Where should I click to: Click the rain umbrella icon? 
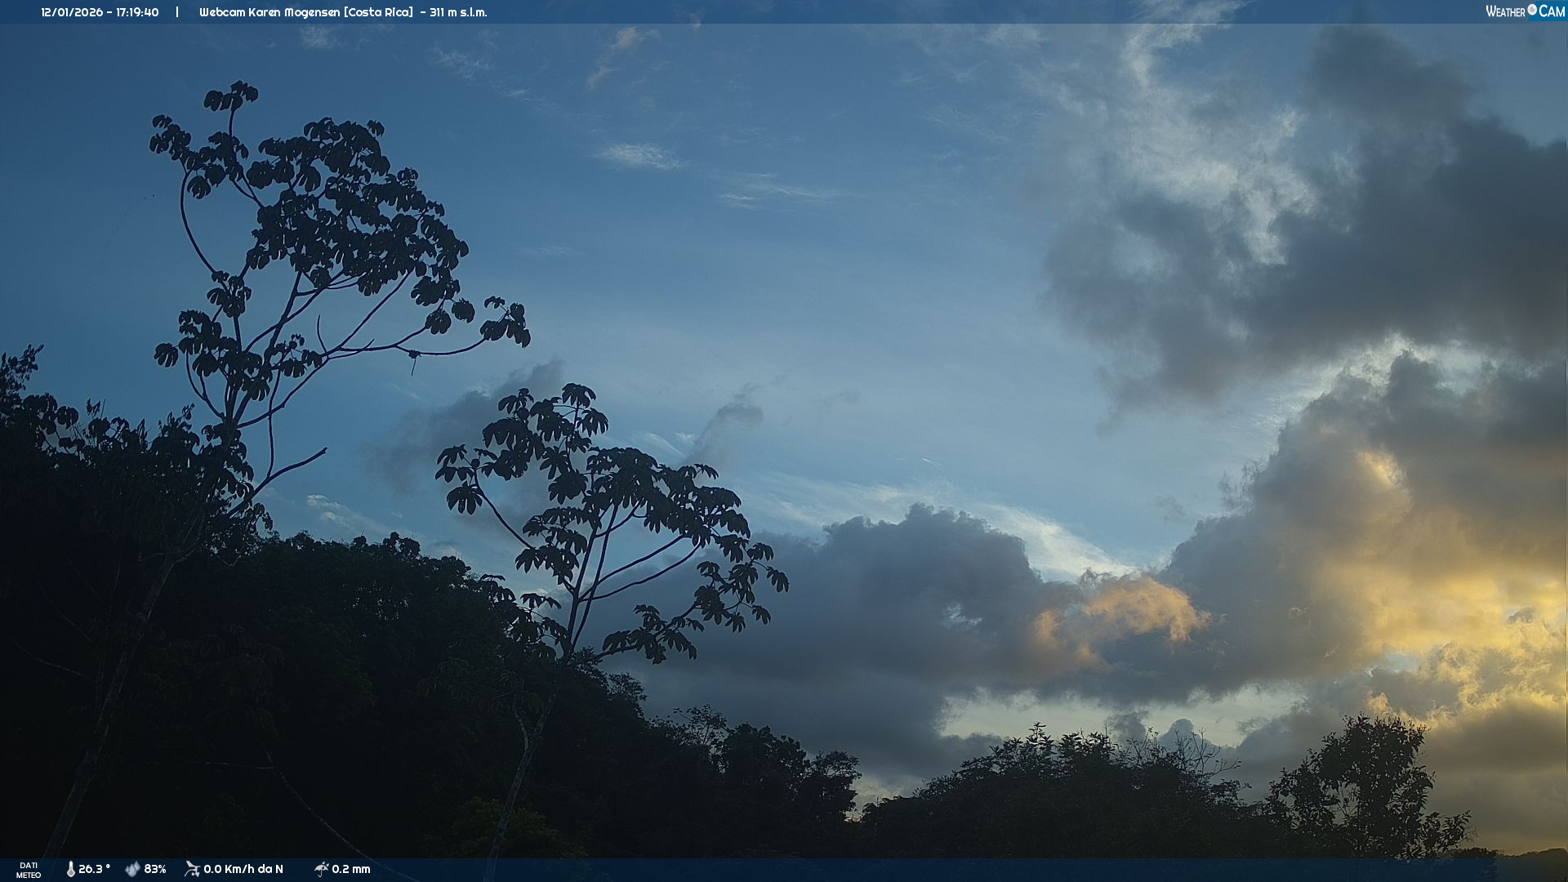321,869
